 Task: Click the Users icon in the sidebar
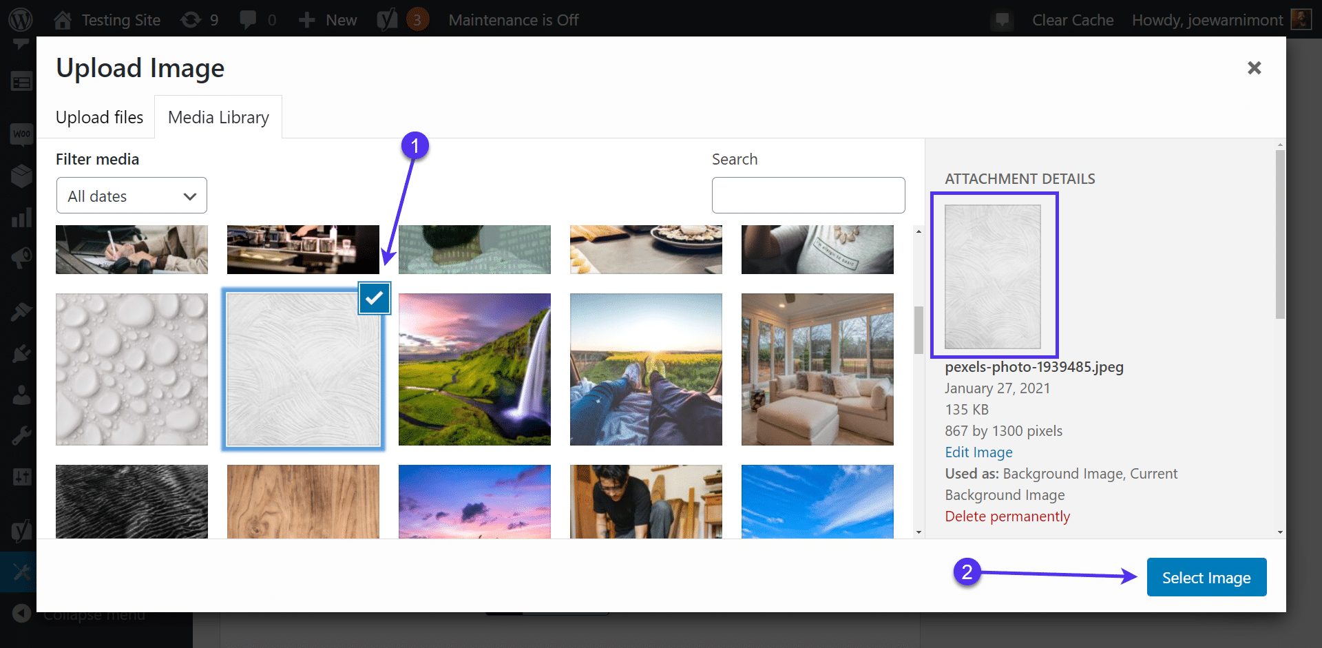point(21,394)
